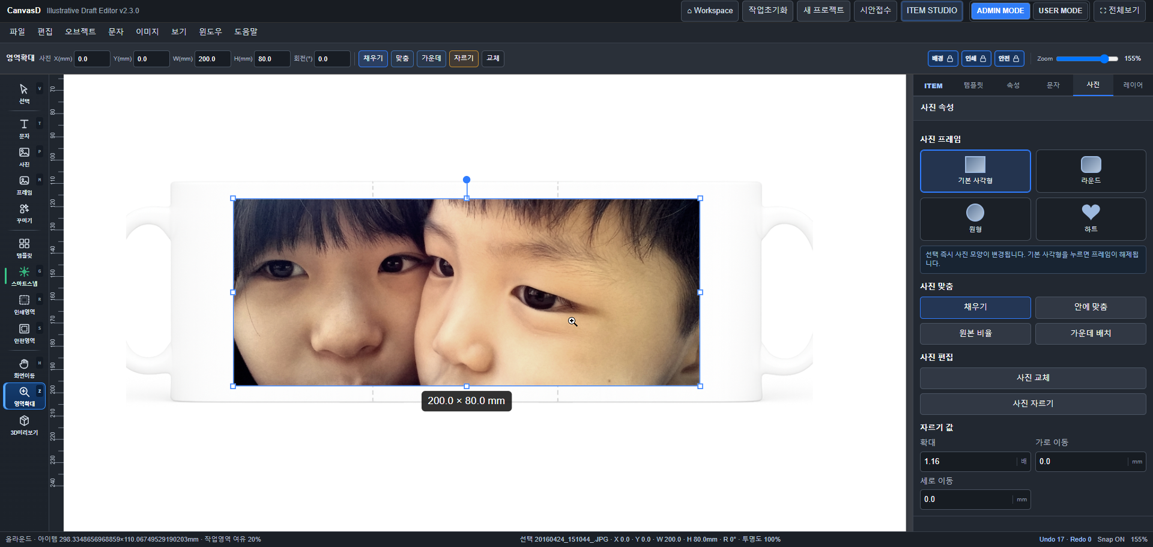
Task: Toggle the 배경 background lock
Action: coord(943,59)
